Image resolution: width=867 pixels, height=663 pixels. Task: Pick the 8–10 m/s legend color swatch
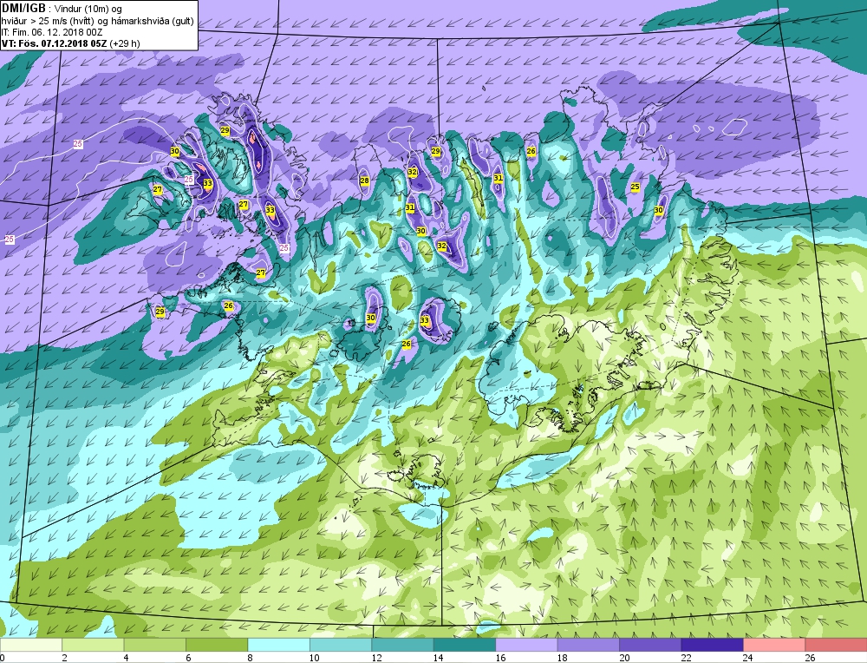tap(278, 645)
